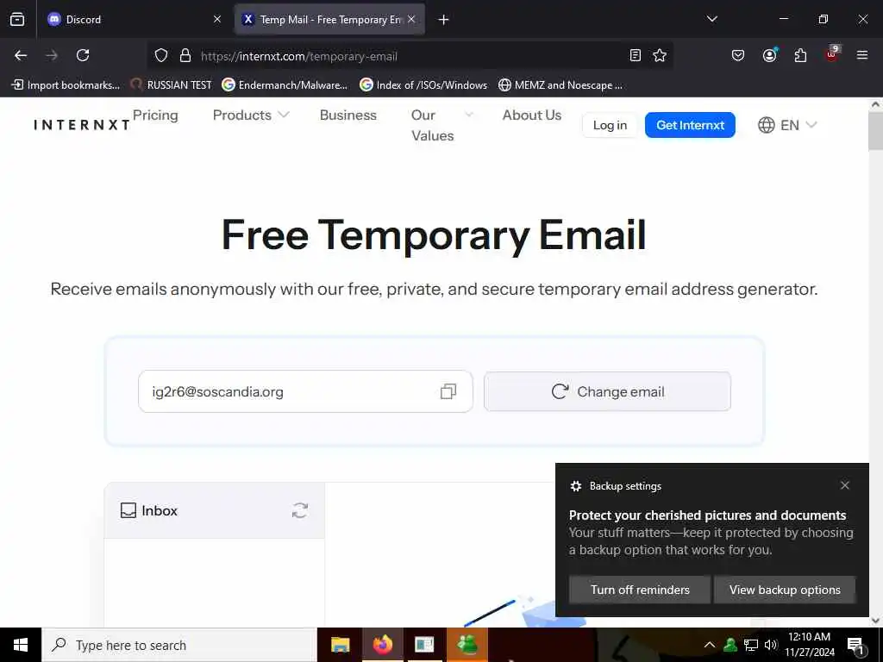Viewport: 883px width, 662px height.
Task: Expand the Products dropdown menu
Action: (251, 115)
